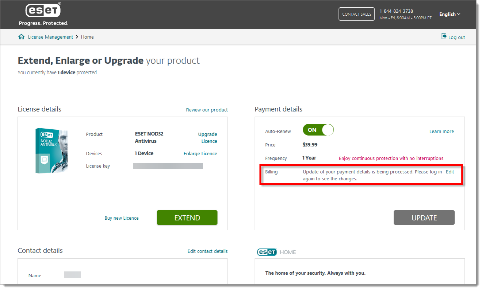Open the Upgrade Licence link
The width and height of the screenshot is (482, 290).
207,137
